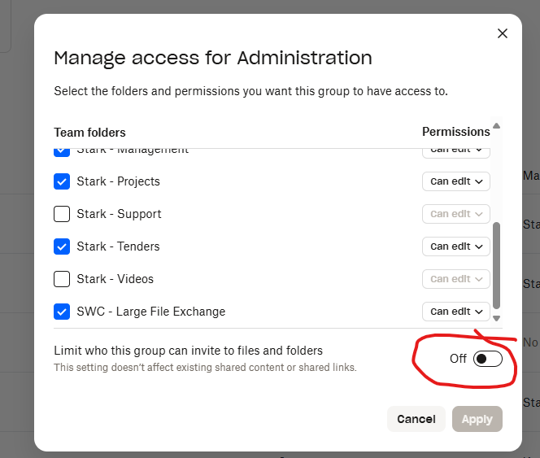Click the folder list scroll down arrow
The image size is (540, 458).
496,318
